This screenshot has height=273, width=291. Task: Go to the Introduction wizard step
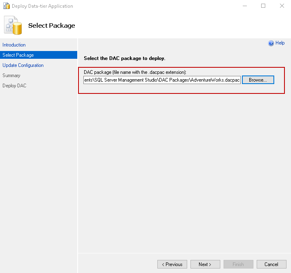[x=14, y=45]
